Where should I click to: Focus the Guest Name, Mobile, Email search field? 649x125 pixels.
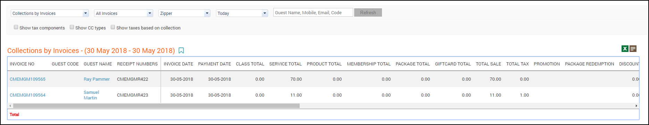[x=313, y=12]
